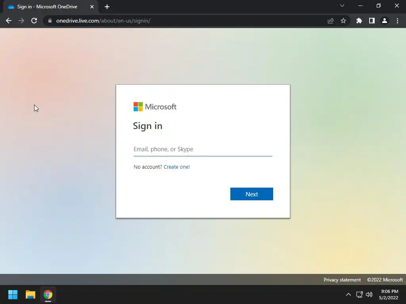406x304 pixels.
Task: Focus the Email, phone, or Skype field
Action: 203,149
